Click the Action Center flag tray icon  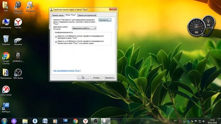click(x=196, y=121)
